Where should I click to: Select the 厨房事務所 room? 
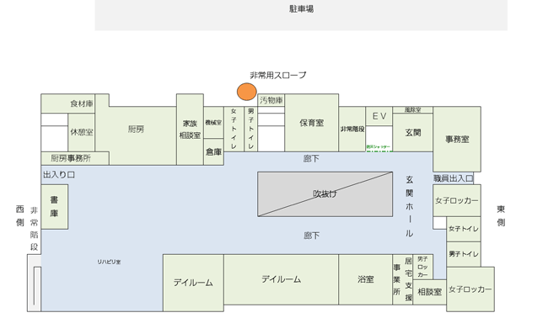(75, 158)
